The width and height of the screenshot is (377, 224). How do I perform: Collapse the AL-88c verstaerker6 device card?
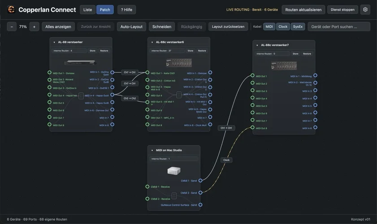coord(152,42)
